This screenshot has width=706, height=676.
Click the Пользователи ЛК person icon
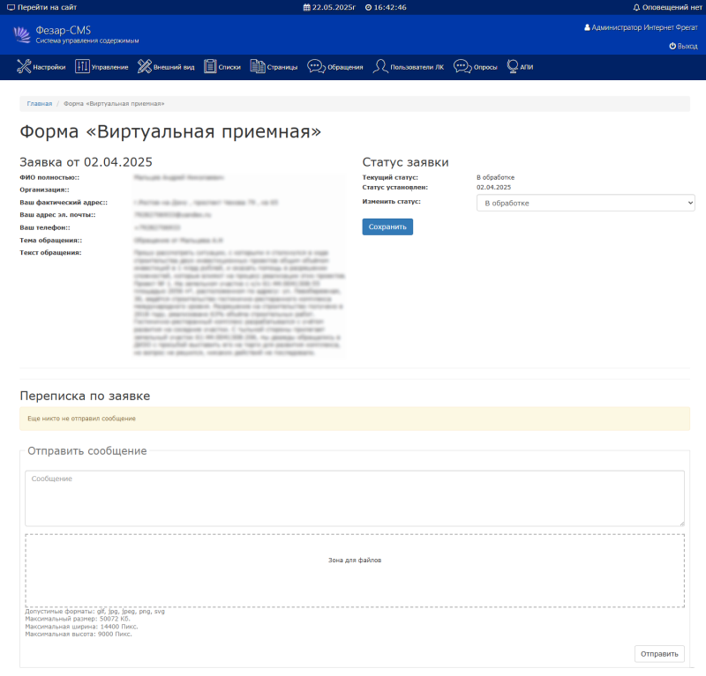tap(380, 67)
